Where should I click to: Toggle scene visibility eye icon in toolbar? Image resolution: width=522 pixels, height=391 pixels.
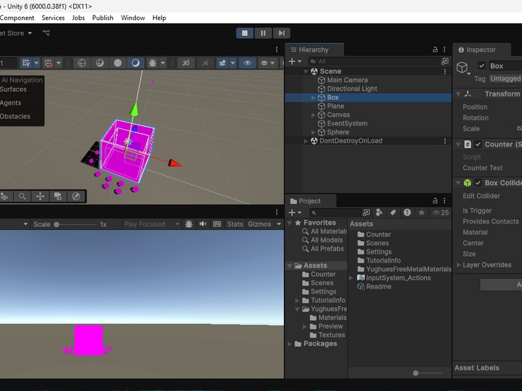[x=247, y=63]
